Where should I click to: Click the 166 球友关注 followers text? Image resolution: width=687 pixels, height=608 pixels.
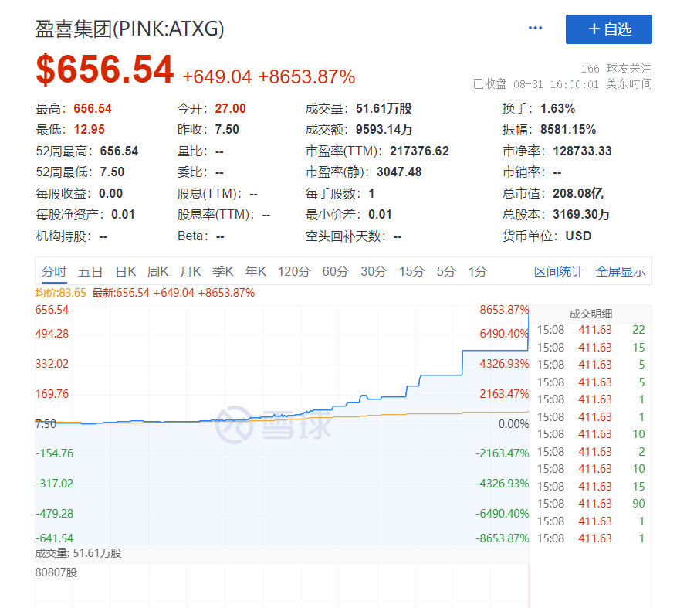pyautogui.click(x=616, y=69)
